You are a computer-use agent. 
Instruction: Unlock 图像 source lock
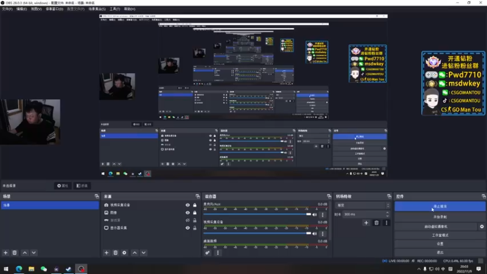[x=195, y=213]
